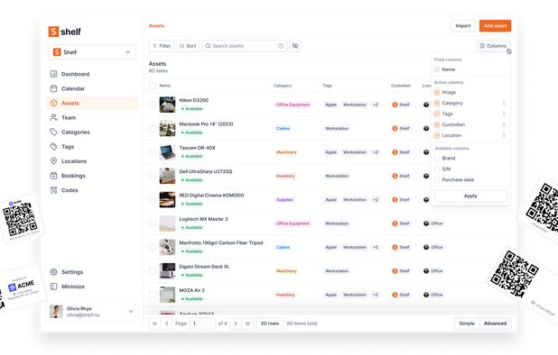Apply the column selection

[x=470, y=196]
